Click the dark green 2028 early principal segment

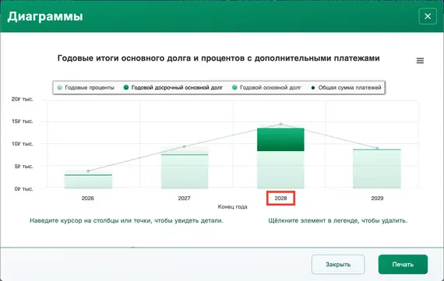coord(280,139)
